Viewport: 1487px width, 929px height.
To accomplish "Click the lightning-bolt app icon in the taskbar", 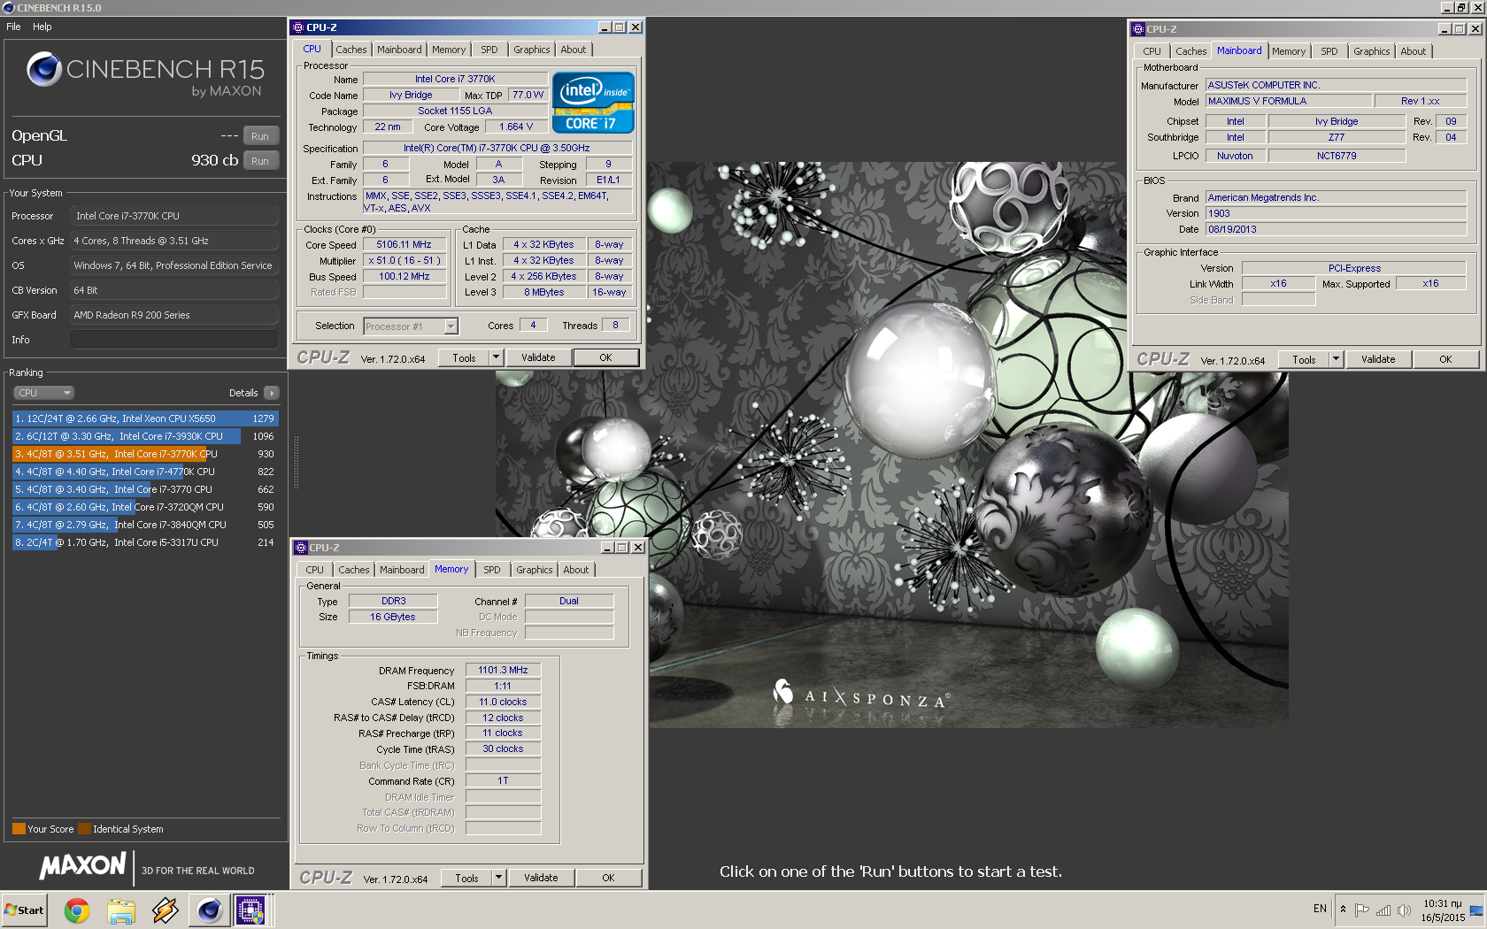I will tap(165, 910).
